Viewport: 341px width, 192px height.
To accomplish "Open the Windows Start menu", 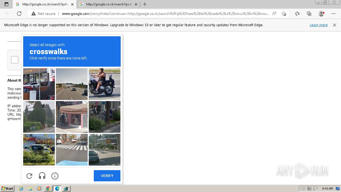I will [x=7, y=189].
